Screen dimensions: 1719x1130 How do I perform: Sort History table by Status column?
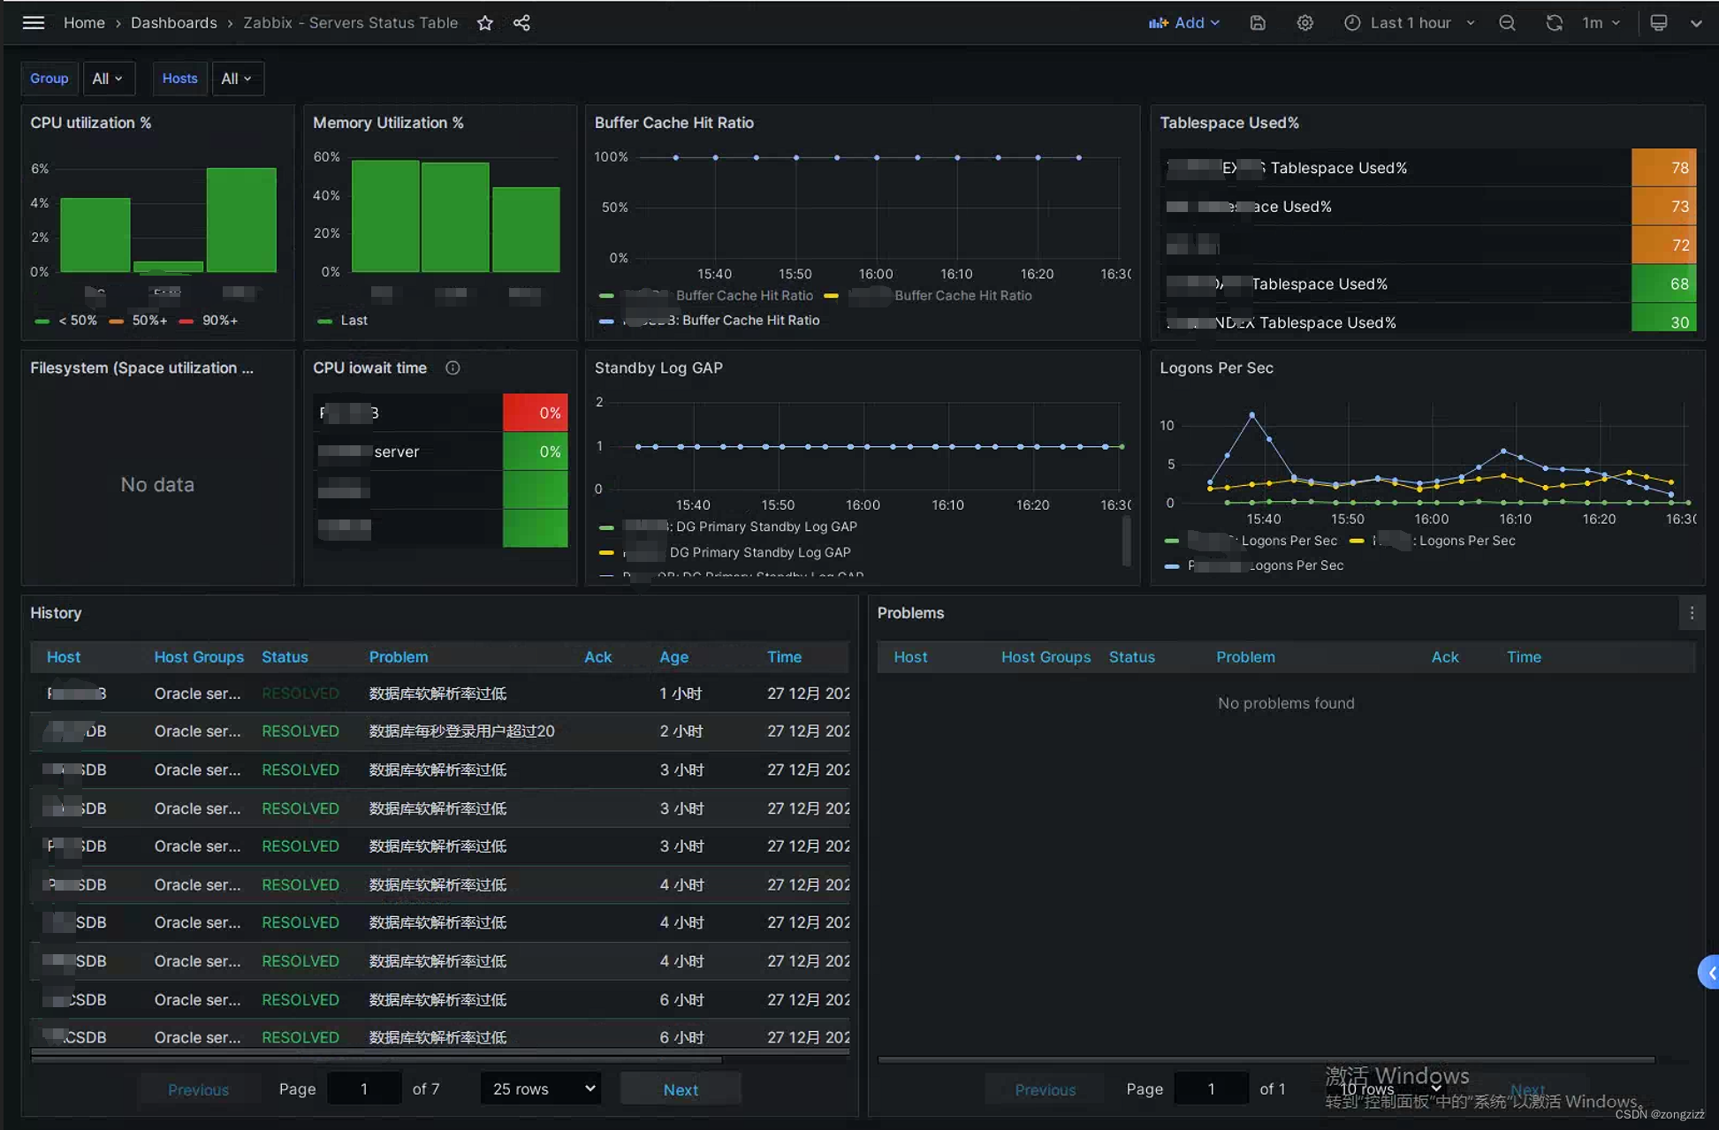pos(285,657)
